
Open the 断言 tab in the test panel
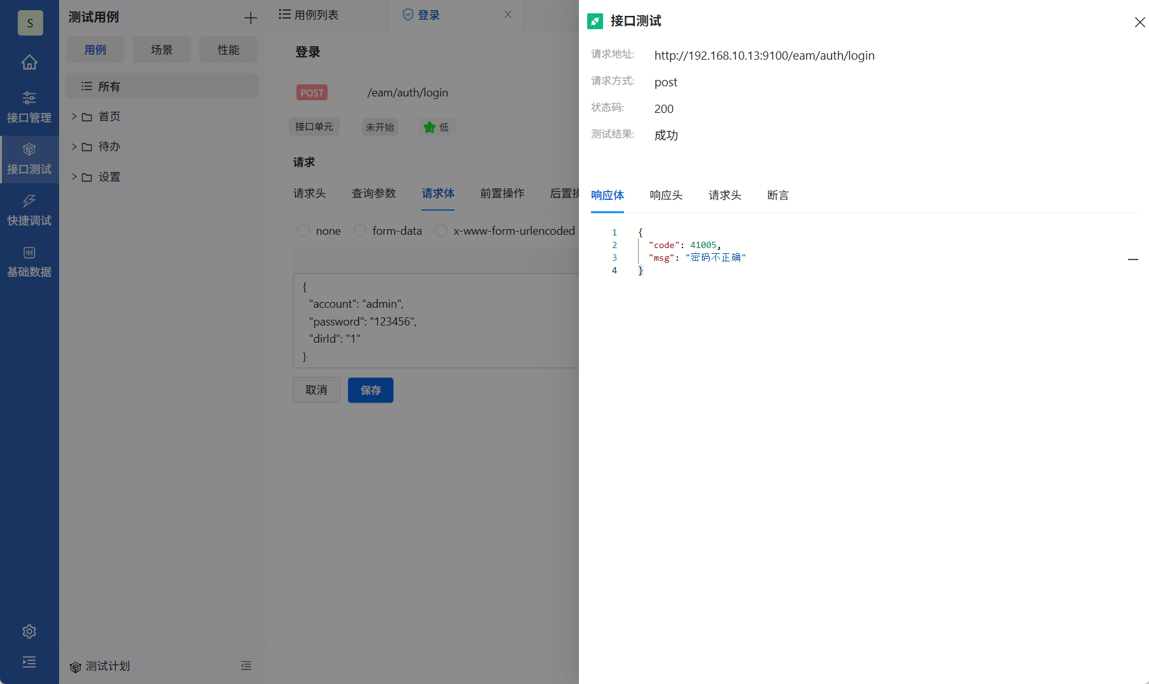778,195
